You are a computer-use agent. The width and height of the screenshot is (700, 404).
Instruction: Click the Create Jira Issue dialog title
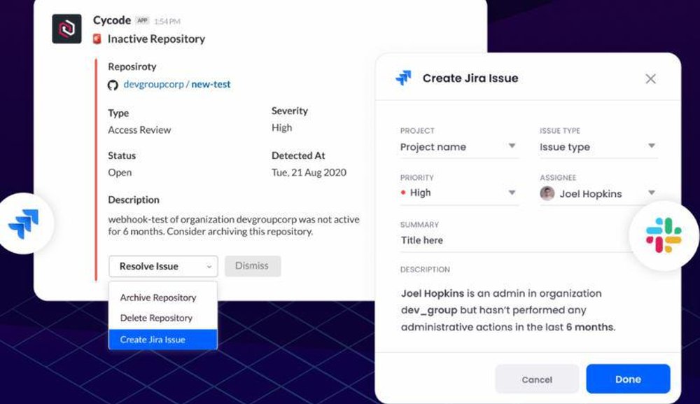tap(470, 78)
